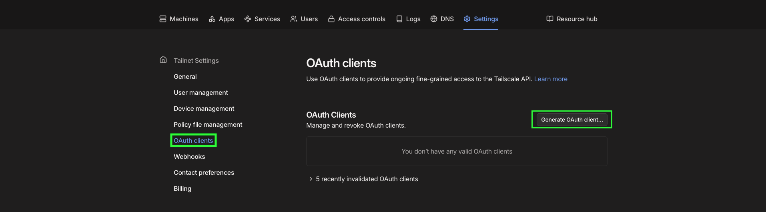This screenshot has width=766, height=212.
Task: Click the Services nodes icon
Action: [x=248, y=19]
